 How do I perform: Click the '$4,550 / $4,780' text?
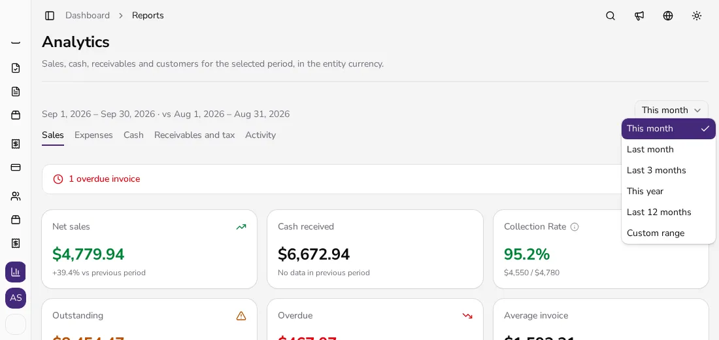coord(531,273)
